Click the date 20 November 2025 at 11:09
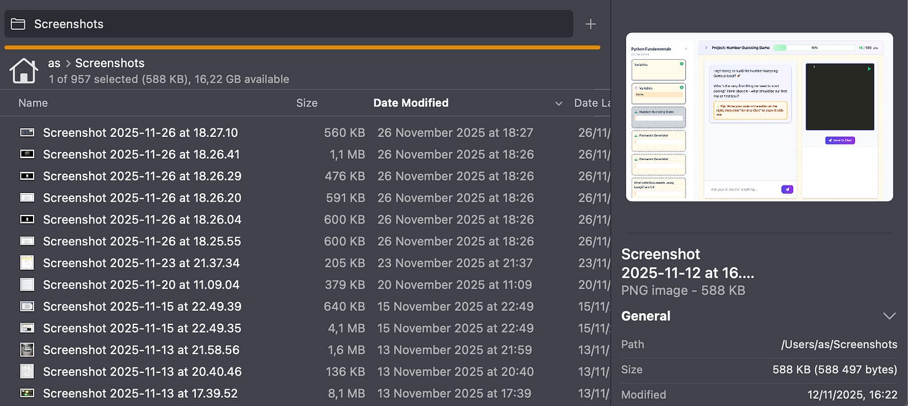Image resolution: width=908 pixels, height=406 pixels. (x=455, y=285)
